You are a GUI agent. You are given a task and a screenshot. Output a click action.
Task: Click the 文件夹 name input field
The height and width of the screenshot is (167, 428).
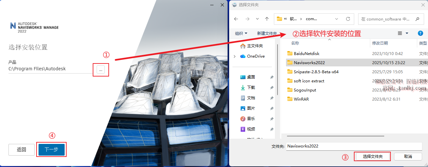point(354,146)
